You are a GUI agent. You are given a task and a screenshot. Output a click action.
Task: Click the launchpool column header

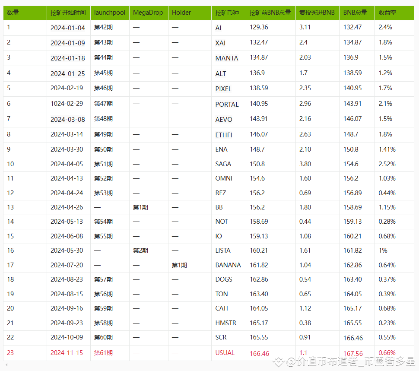coord(110,13)
